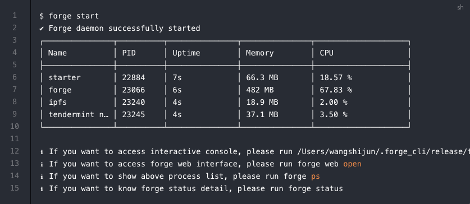This screenshot has width=470, height=204.
Task: Click the truncated tendermint process name
Action: [79, 114]
